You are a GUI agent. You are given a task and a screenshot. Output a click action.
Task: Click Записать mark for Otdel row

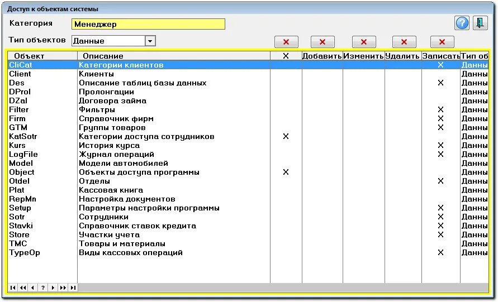pyautogui.click(x=440, y=181)
